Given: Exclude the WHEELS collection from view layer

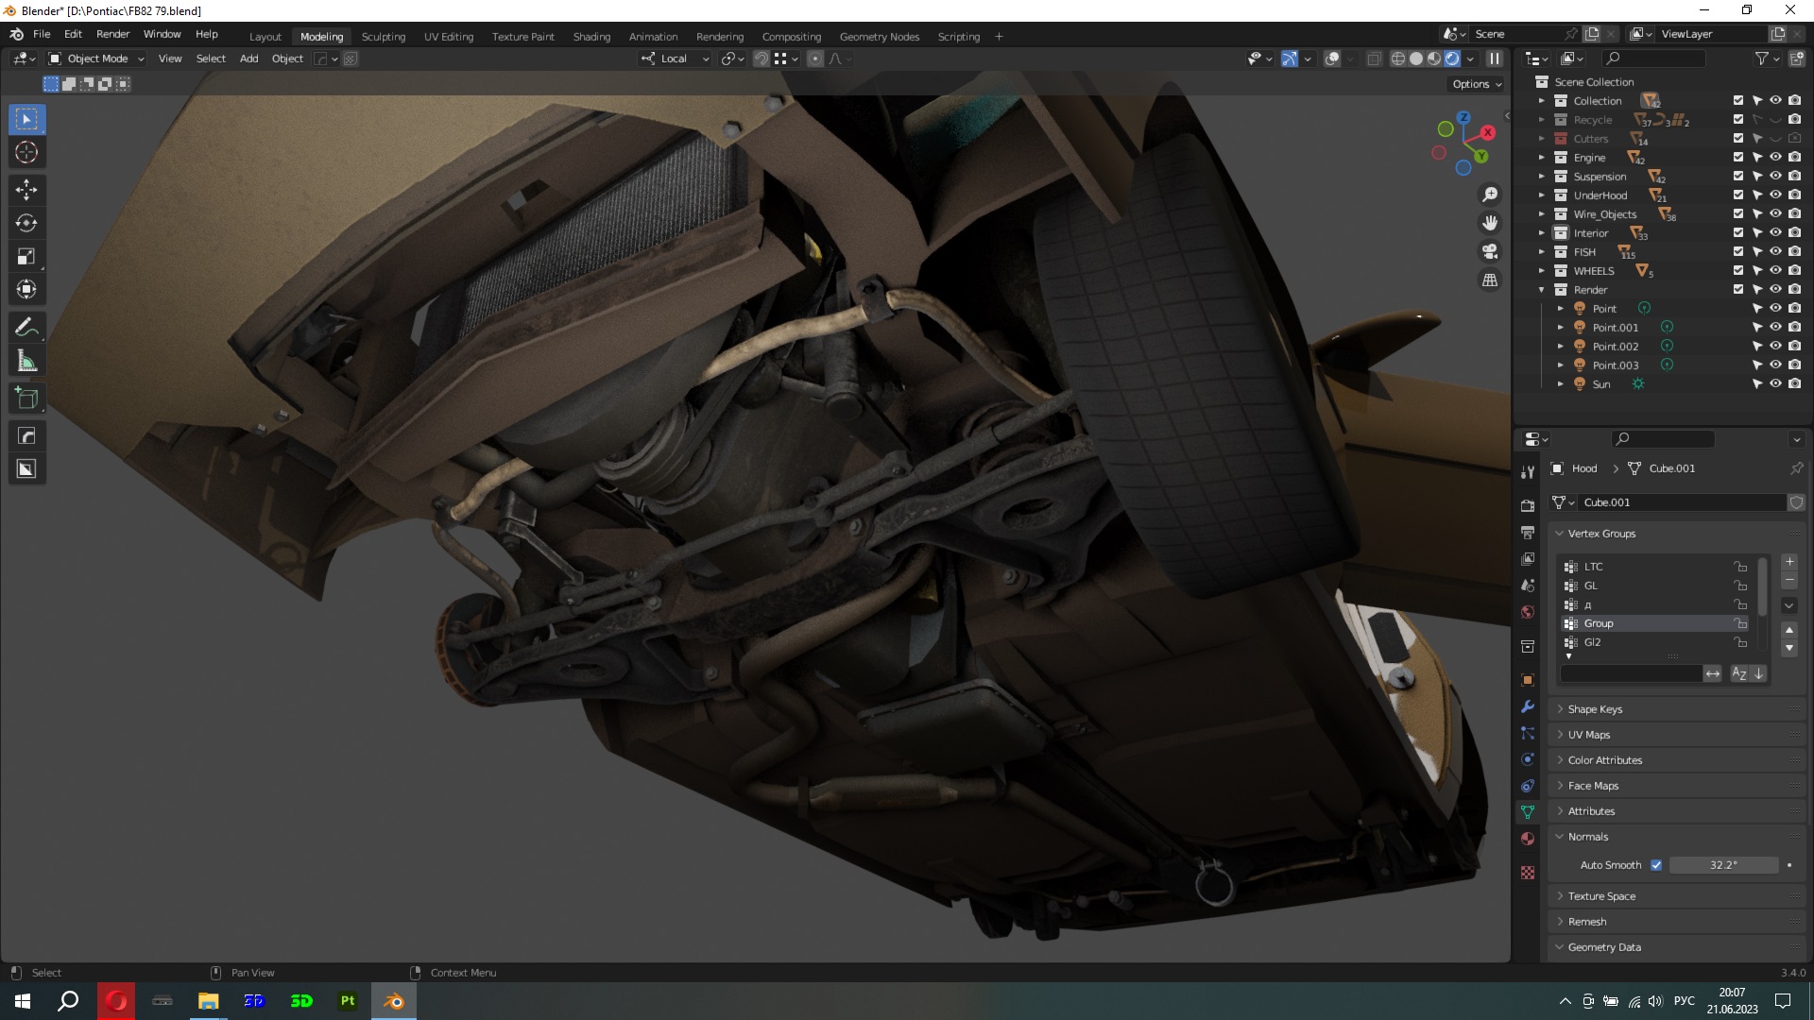Looking at the screenshot, I should [x=1737, y=271].
